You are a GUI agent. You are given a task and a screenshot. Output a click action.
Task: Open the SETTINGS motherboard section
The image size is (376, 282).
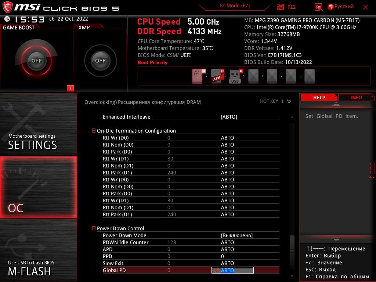point(38,124)
